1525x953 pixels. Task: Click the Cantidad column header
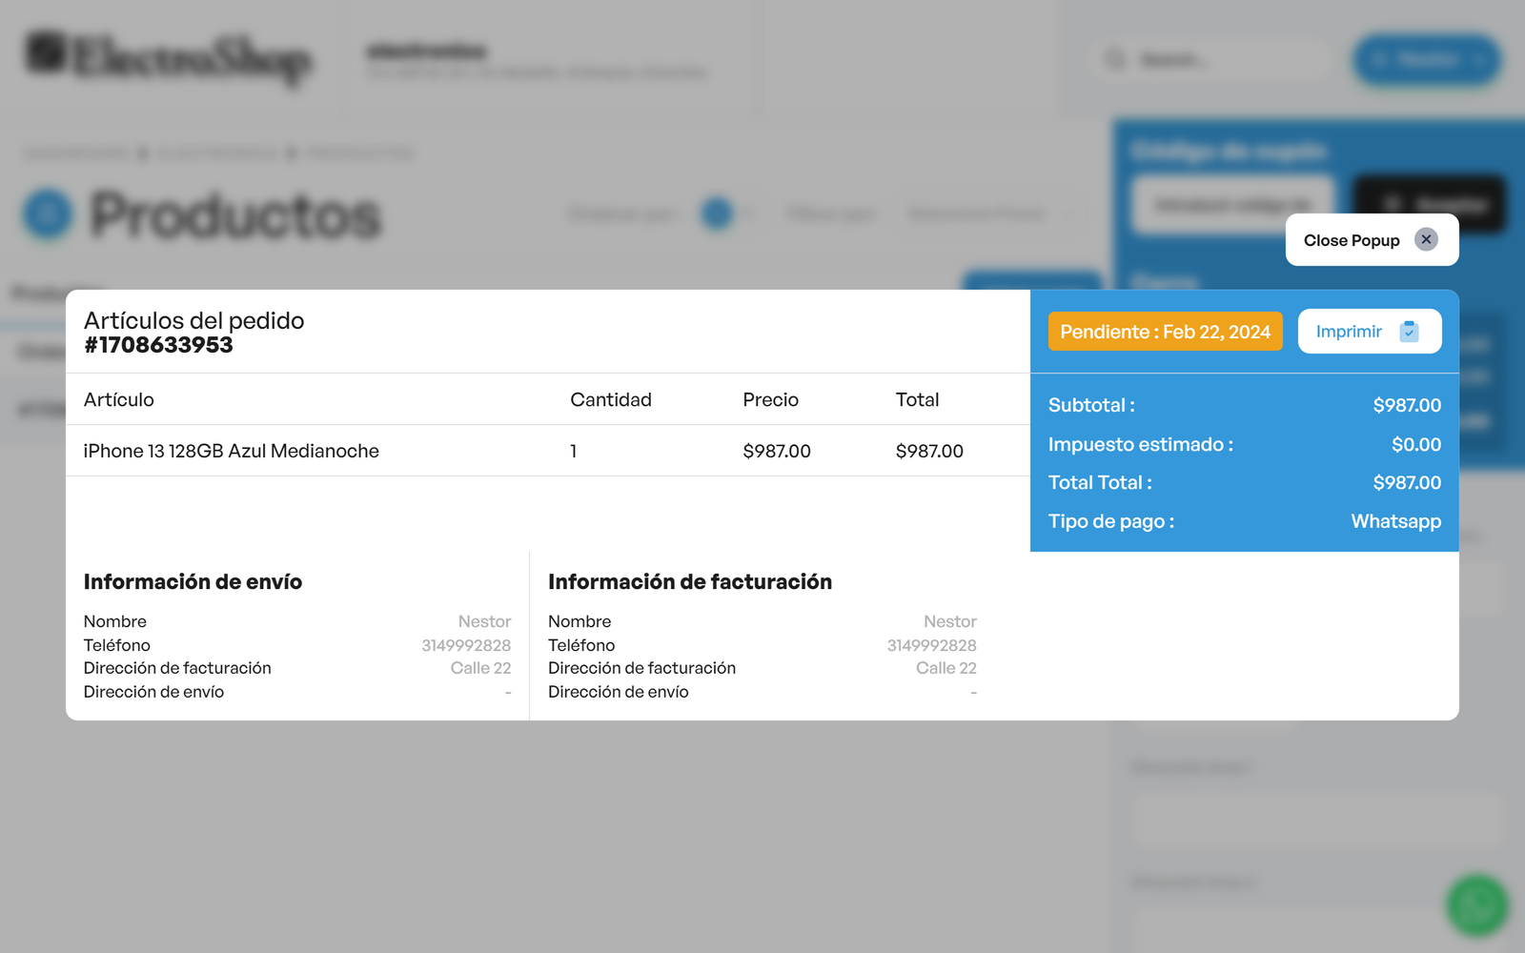coord(610,400)
